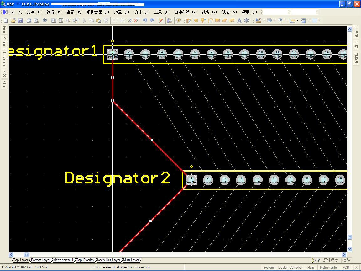Click the print icon in toolbar
The image size is (361, 271).
[29, 20]
